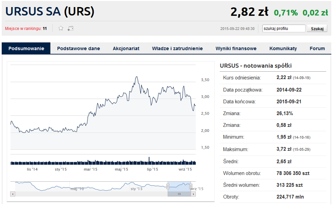Screen dimensions: 333x214
Task: Click the Maksimum label
Action: [x=235, y=149]
